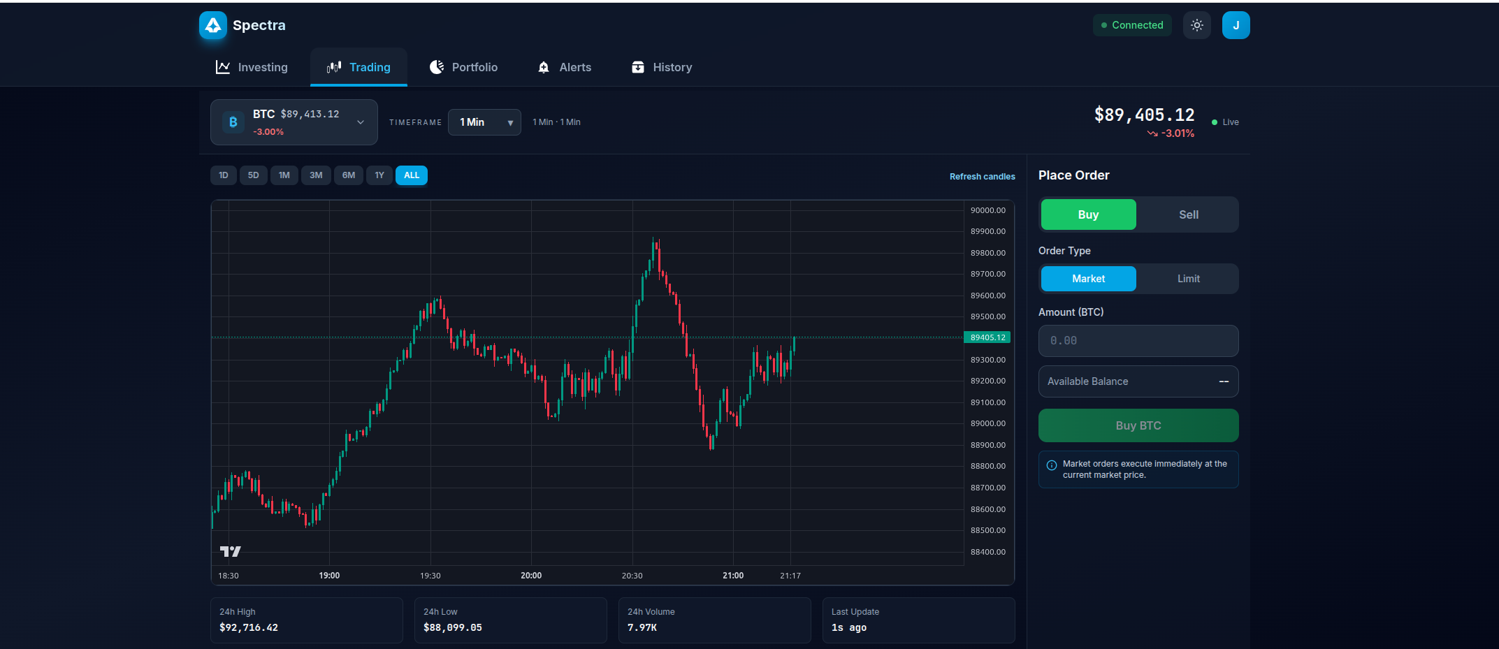
Task: Toggle the light/dark theme sun icon
Action: (x=1197, y=25)
